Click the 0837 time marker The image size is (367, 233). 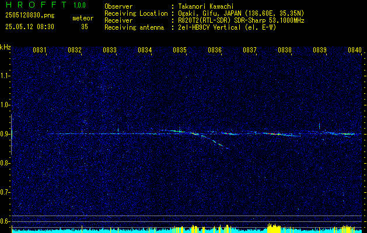pos(250,50)
